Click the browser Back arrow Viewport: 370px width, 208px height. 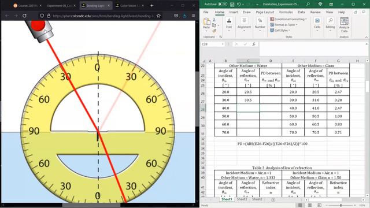click(7, 16)
